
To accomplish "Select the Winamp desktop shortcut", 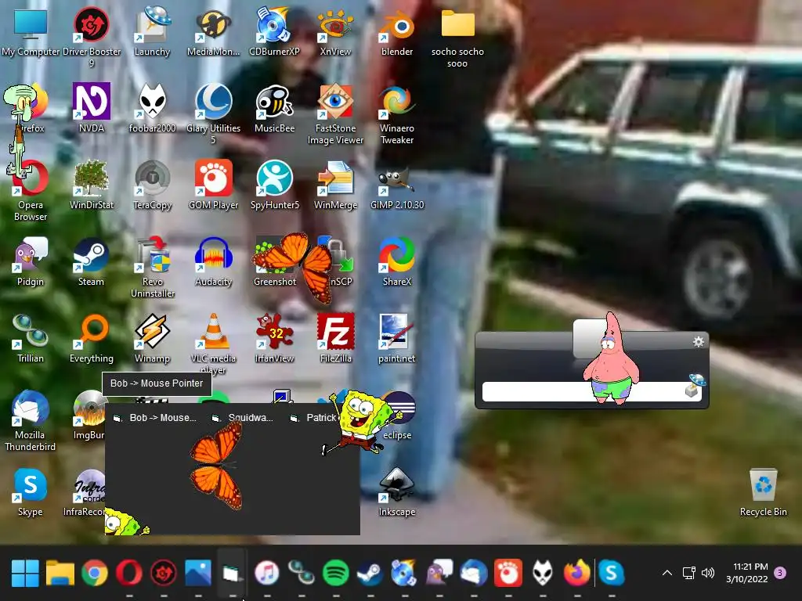I will [152, 337].
